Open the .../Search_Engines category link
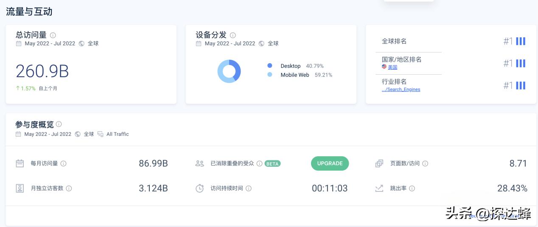The image size is (538, 227). point(401,90)
